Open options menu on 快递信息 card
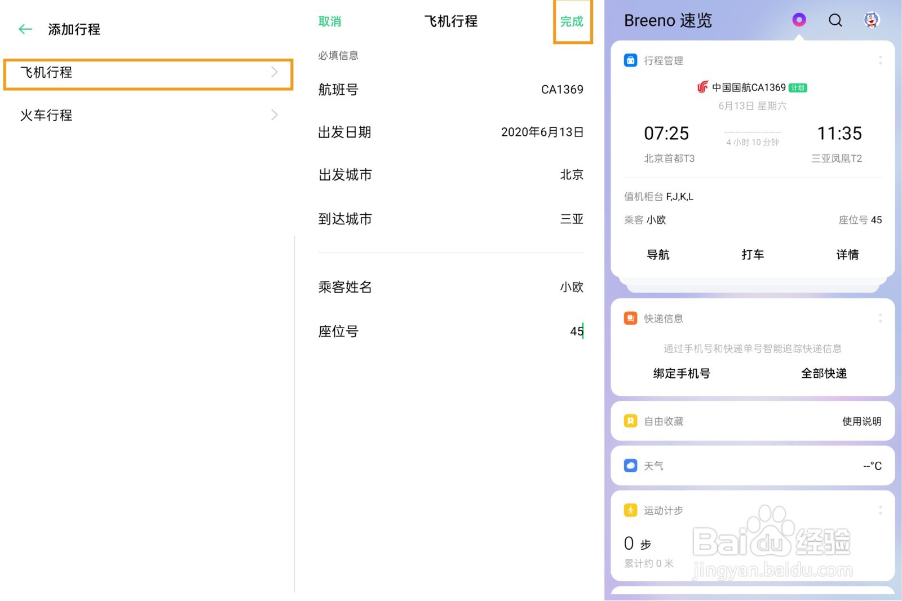This screenshot has height=601, width=902. click(880, 319)
